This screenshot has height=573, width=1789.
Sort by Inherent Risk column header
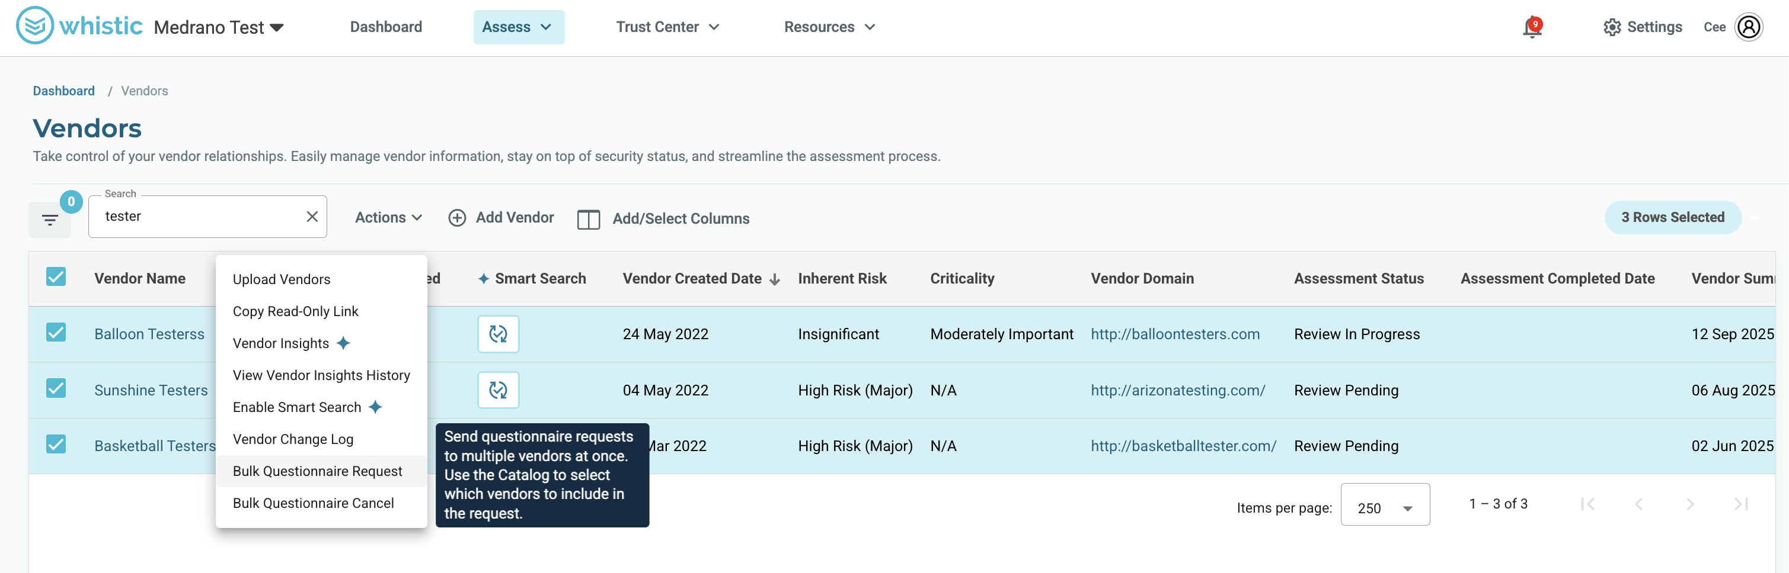click(x=842, y=278)
